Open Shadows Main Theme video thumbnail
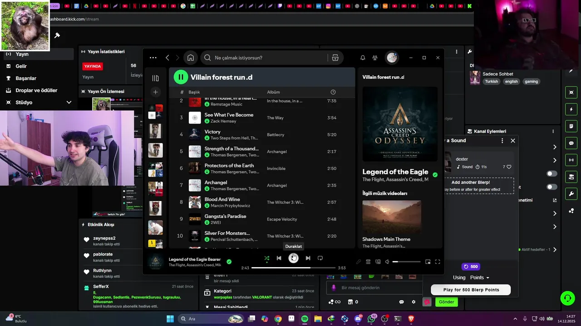 click(392, 217)
